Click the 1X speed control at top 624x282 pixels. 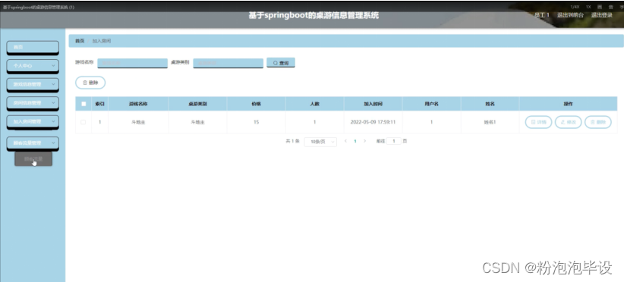tap(588, 7)
